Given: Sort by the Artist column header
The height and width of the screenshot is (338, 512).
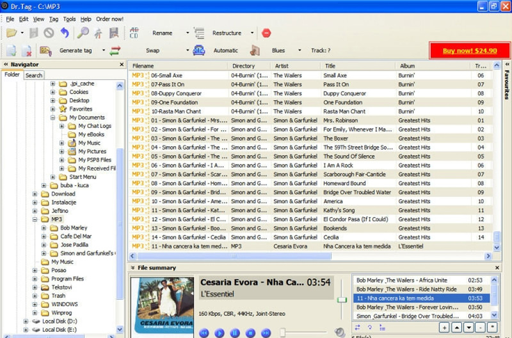Looking at the screenshot, I should tap(295, 66).
